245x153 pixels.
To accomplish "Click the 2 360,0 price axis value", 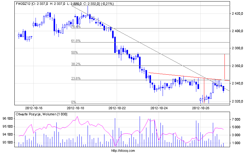I will pyautogui.click(x=238, y=66).
